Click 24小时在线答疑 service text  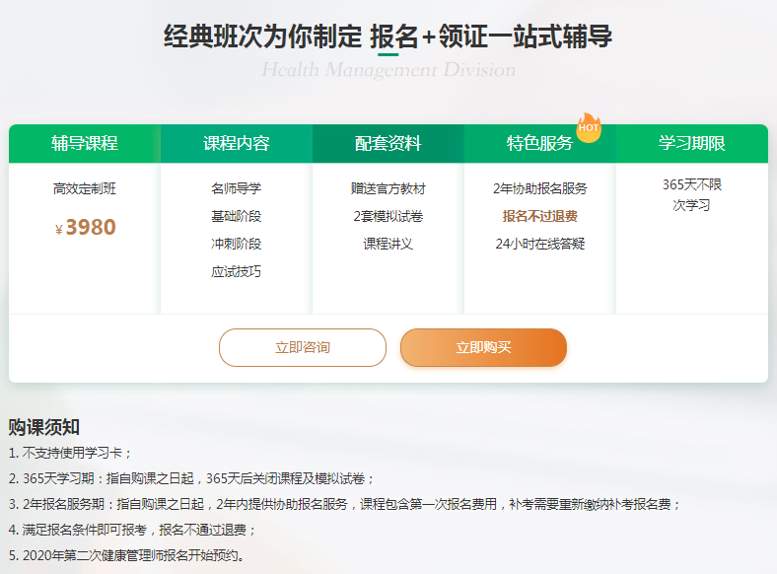[x=540, y=244]
